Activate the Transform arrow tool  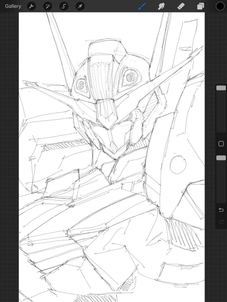point(80,6)
